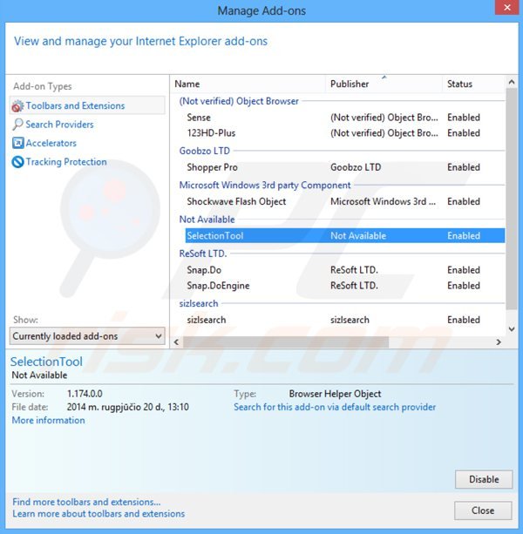The image size is (523, 534).
Task: Click the ReSoft LTD. group header
Action: (x=203, y=253)
